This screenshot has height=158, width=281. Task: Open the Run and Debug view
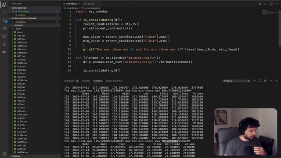(x=4, y=28)
